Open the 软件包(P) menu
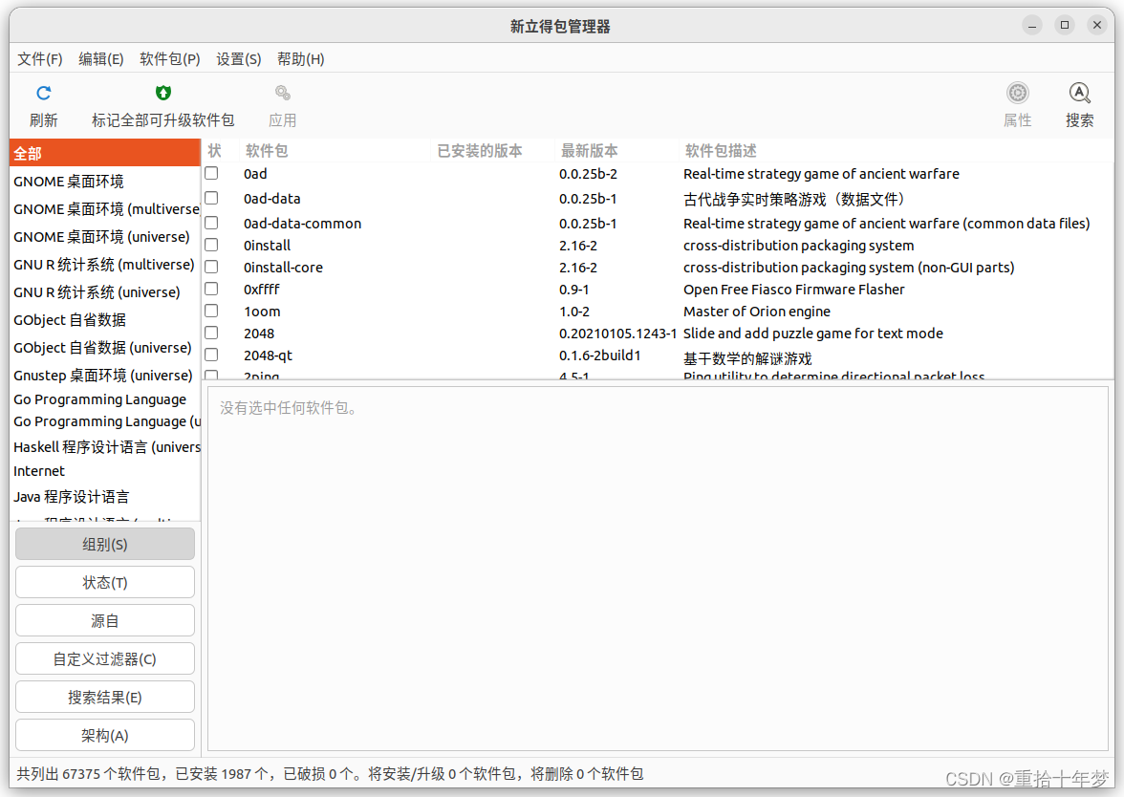1124x797 pixels. click(x=170, y=59)
